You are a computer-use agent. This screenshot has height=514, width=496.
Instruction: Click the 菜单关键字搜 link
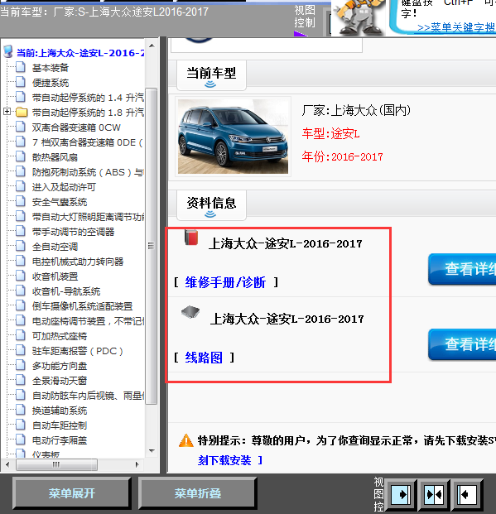click(x=456, y=27)
